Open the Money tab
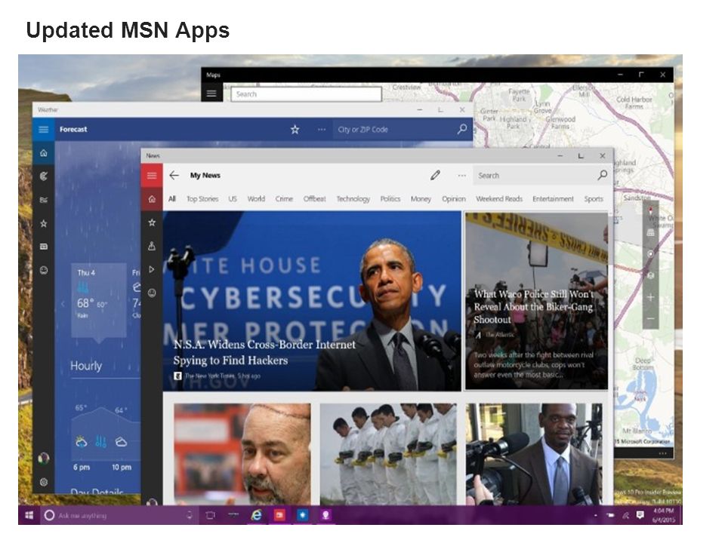 [421, 199]
